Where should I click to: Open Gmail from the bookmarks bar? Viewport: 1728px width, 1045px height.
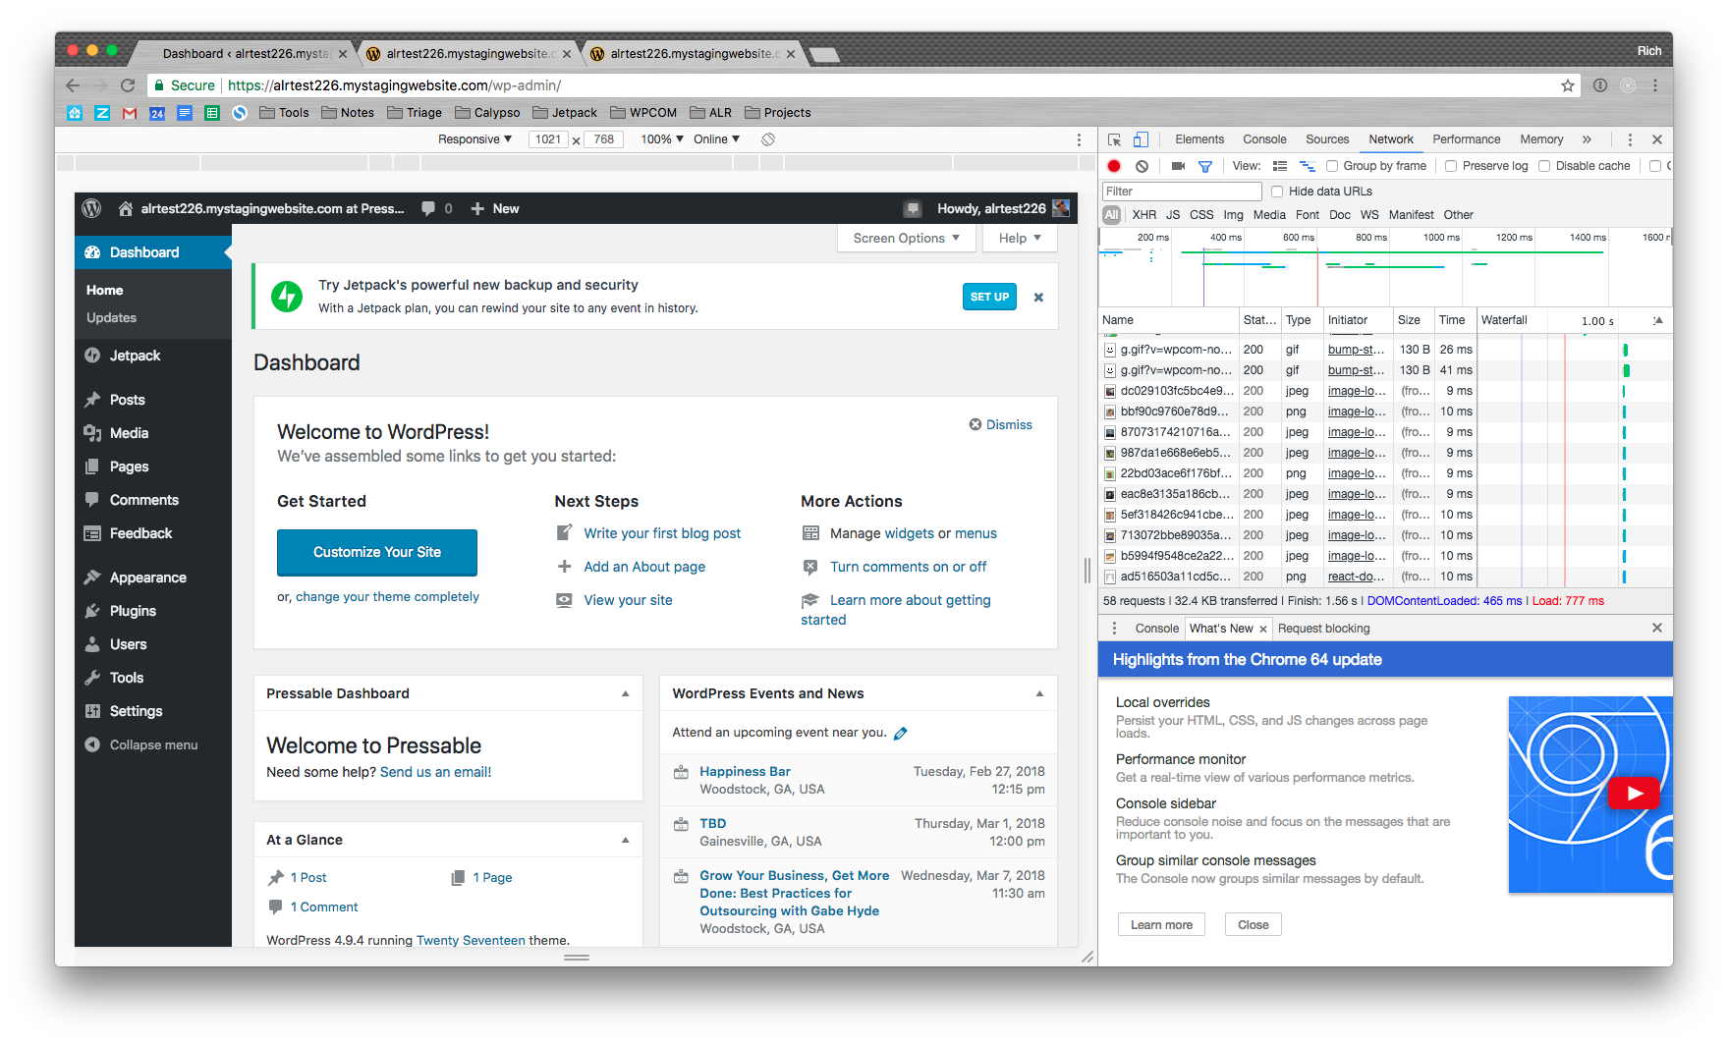click(129, 113)
